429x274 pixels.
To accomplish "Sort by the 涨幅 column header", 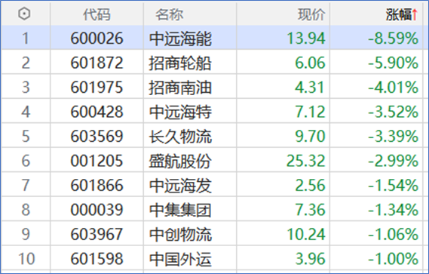I will [399, 14].
